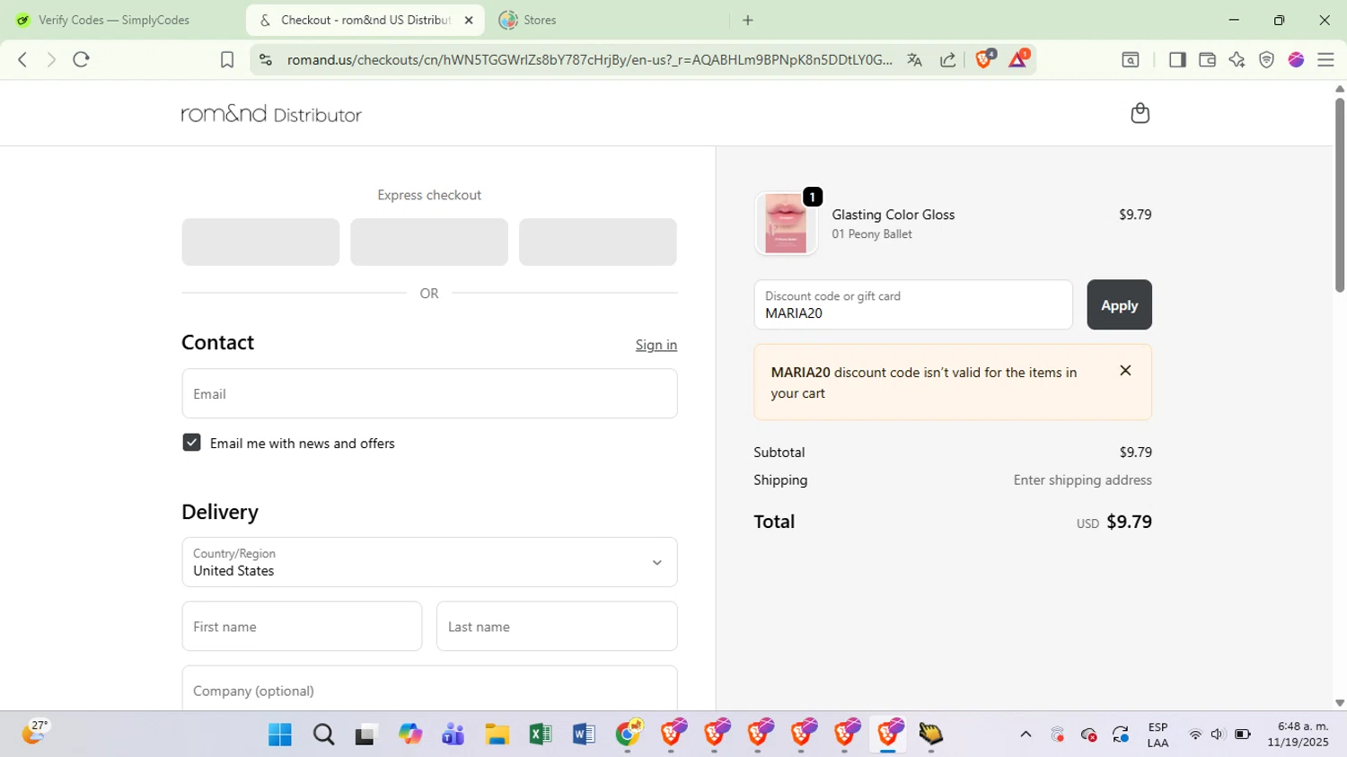Click the Last name field

click(x=557, y=626)
